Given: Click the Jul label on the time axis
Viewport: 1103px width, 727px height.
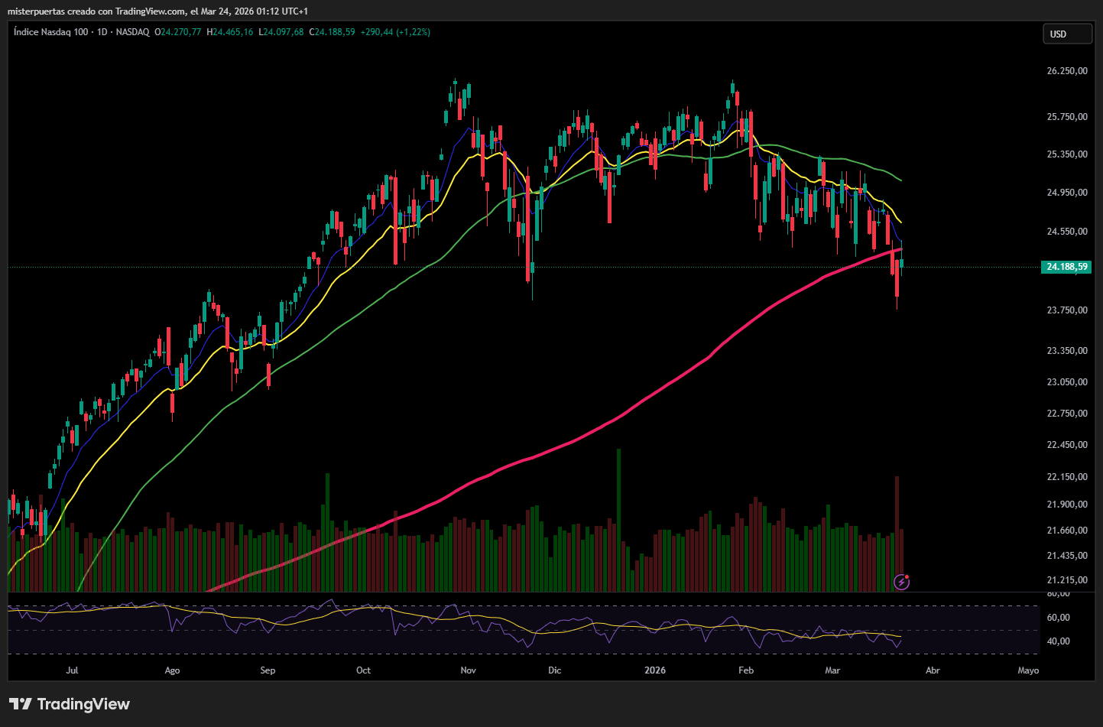Looking at the screenshot, I should click(72, 670).
